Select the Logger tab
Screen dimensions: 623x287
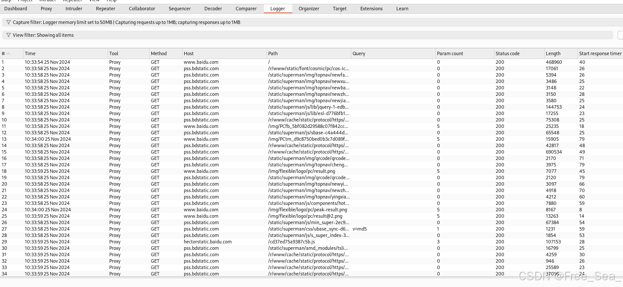278,9
